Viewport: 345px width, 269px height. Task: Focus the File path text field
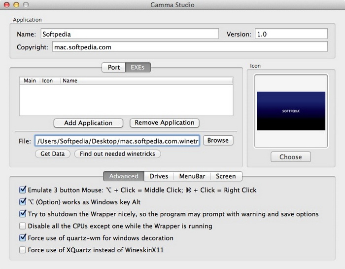tap(117, 141)
